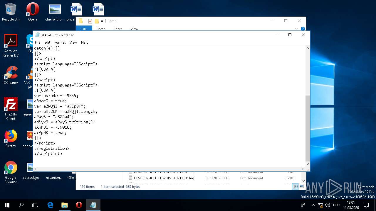
Task: Click Explorer file list scroll down arrow
Action: point(304,181)
